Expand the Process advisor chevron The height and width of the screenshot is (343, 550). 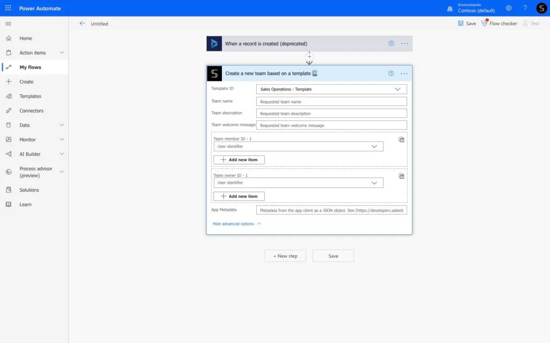point(62,172)
